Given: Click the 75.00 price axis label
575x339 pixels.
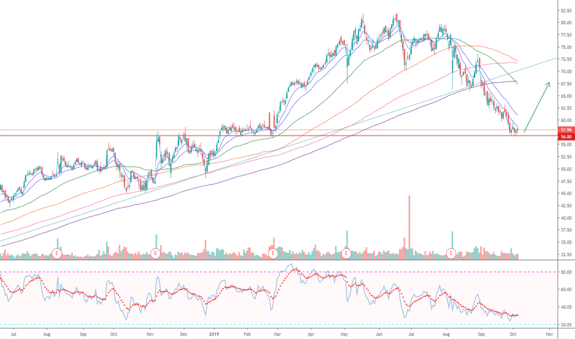Looking at the screenshot, I should (566, 47).
